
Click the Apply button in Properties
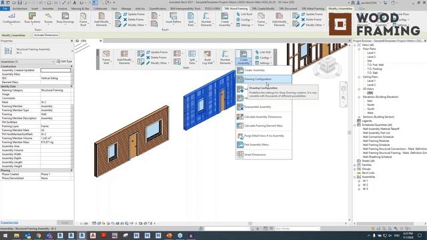(65, 223)
